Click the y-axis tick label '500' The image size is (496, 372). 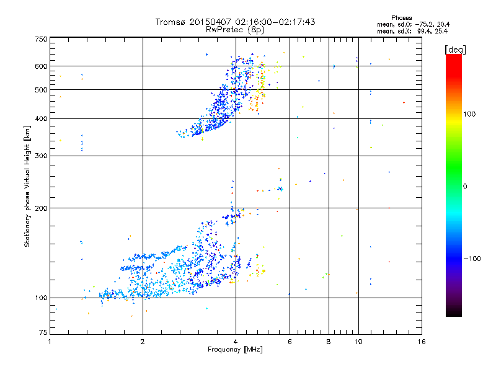point(41,90)
